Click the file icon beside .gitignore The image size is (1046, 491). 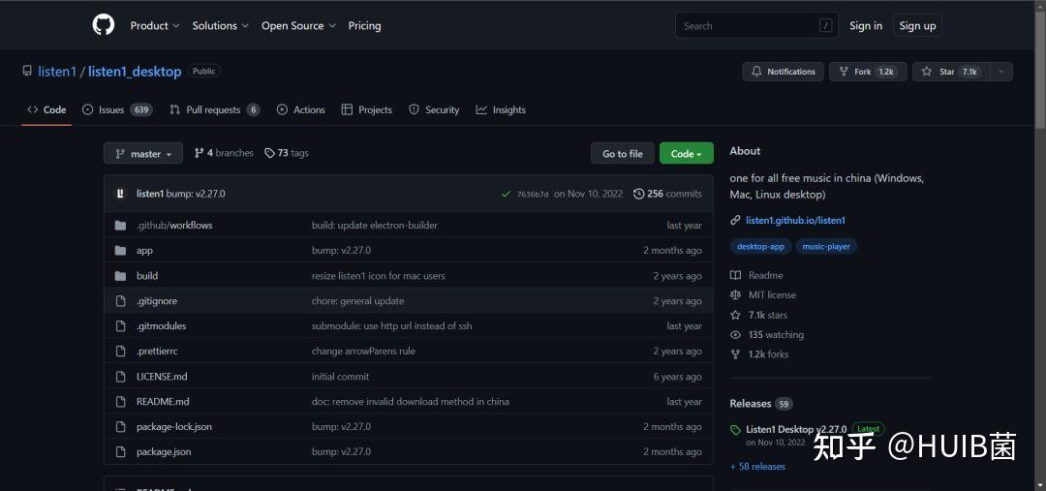pos(120,301)
